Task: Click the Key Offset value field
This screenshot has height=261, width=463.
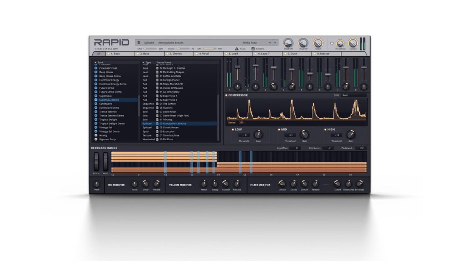Action: (296, 148)
